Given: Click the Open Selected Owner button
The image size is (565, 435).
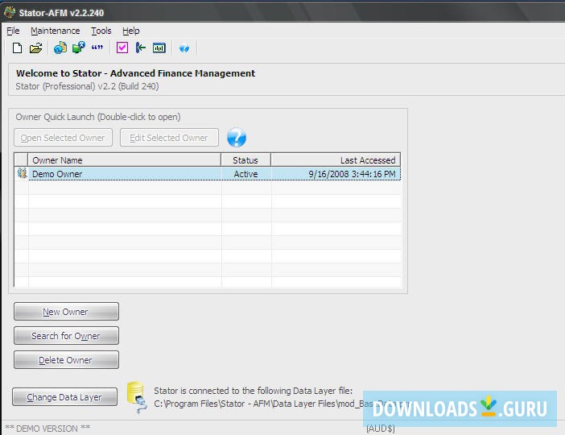Looking at the screenshot, I should tap(63, 138).
